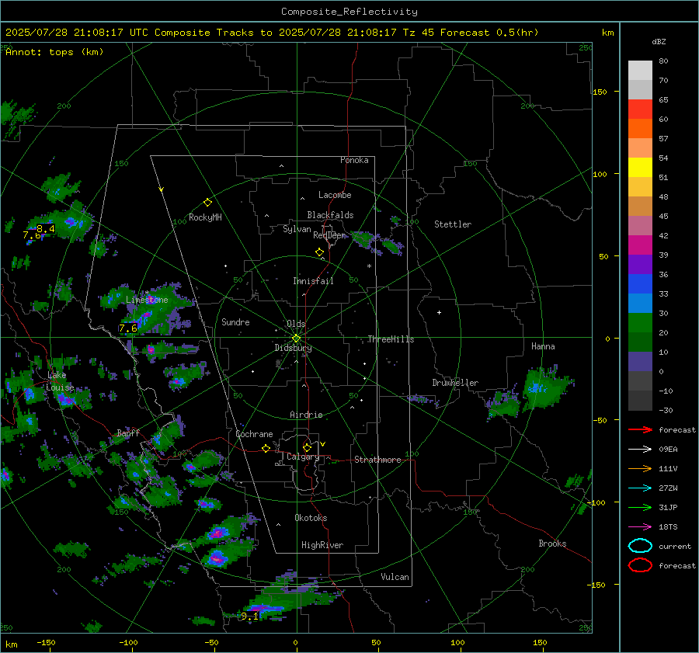
Task: Click the Airdrie city label
Action: 306,415
